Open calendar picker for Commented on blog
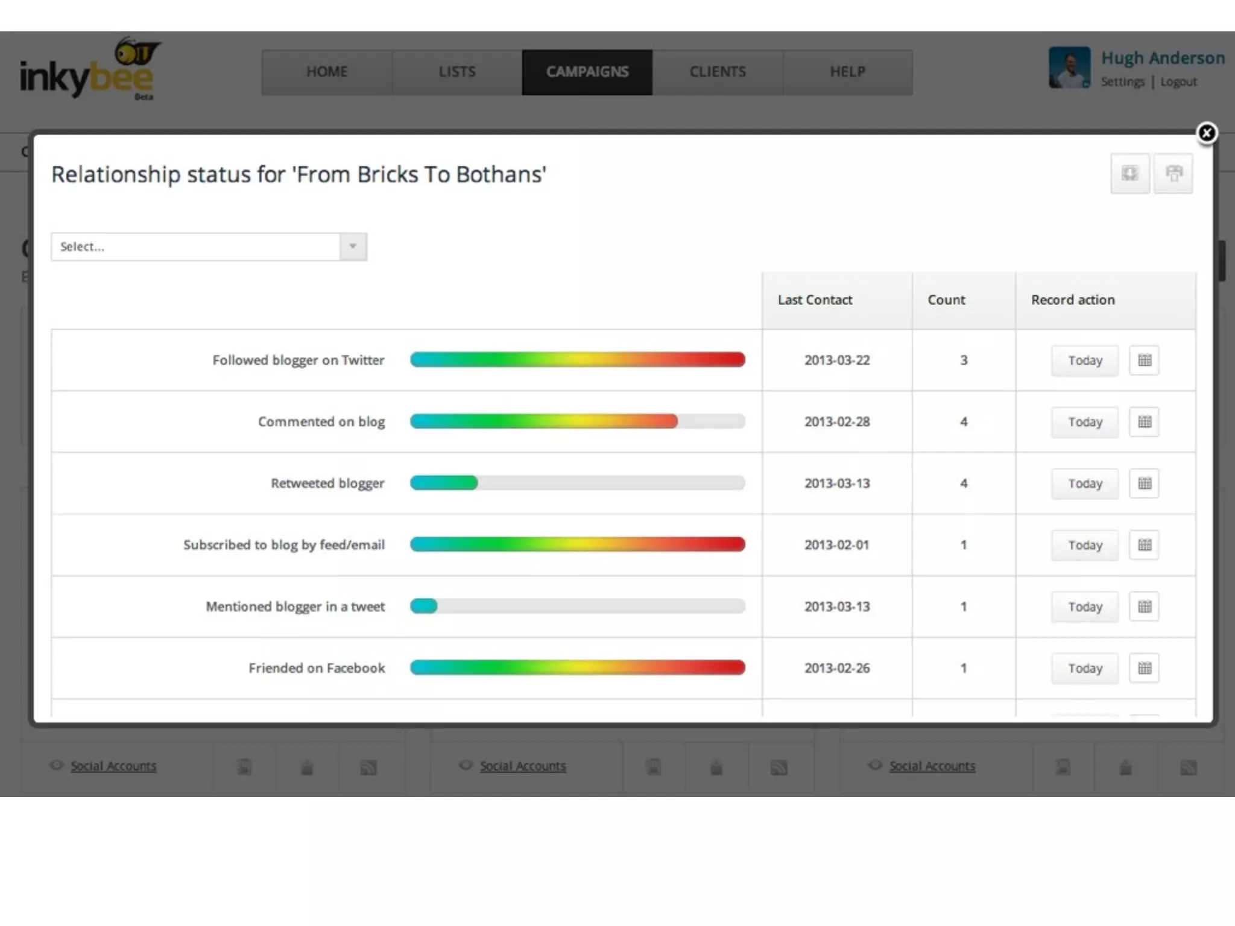This screenshot has width=1235, height=926. (x=1144, y=422)
